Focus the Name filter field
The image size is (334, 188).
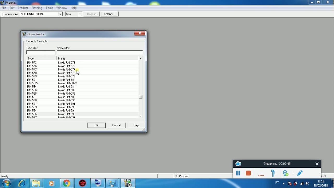pyautogui.click(x=100, y=53)
